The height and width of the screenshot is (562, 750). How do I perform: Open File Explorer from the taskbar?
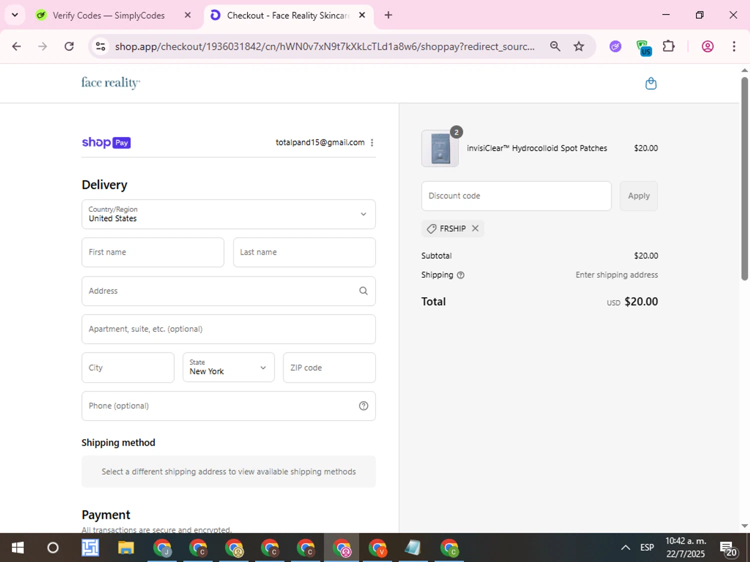pyautogui.click(x=126, y=548)
